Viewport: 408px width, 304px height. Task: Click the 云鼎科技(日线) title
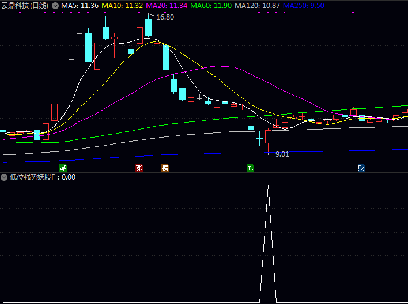point(25,5)
